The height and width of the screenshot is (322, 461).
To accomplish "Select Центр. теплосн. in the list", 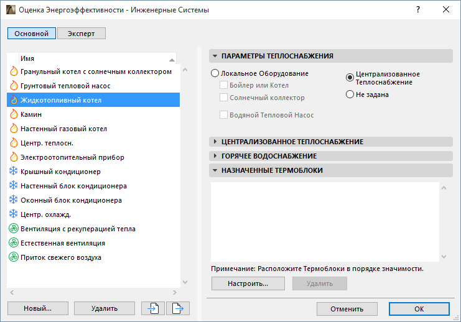I will coord(93,143).
